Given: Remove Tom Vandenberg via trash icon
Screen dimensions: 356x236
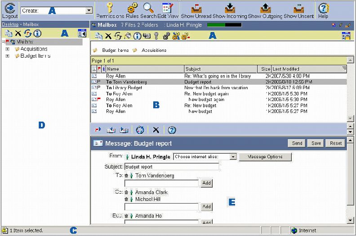Looking at the screenshot, I should tap(126, 176).
